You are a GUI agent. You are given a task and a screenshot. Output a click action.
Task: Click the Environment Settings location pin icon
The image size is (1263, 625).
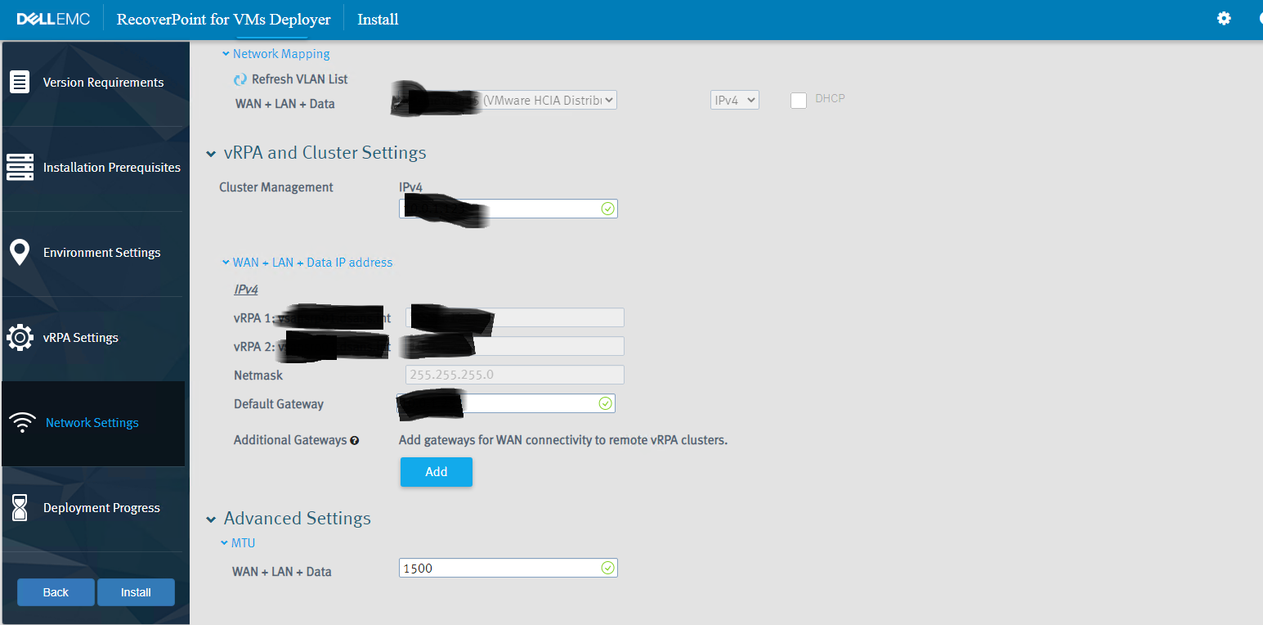point(20,252)
